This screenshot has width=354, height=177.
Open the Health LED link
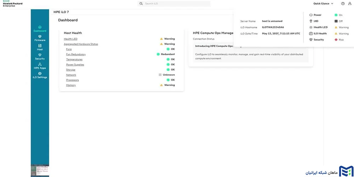[x=70, y=39]
